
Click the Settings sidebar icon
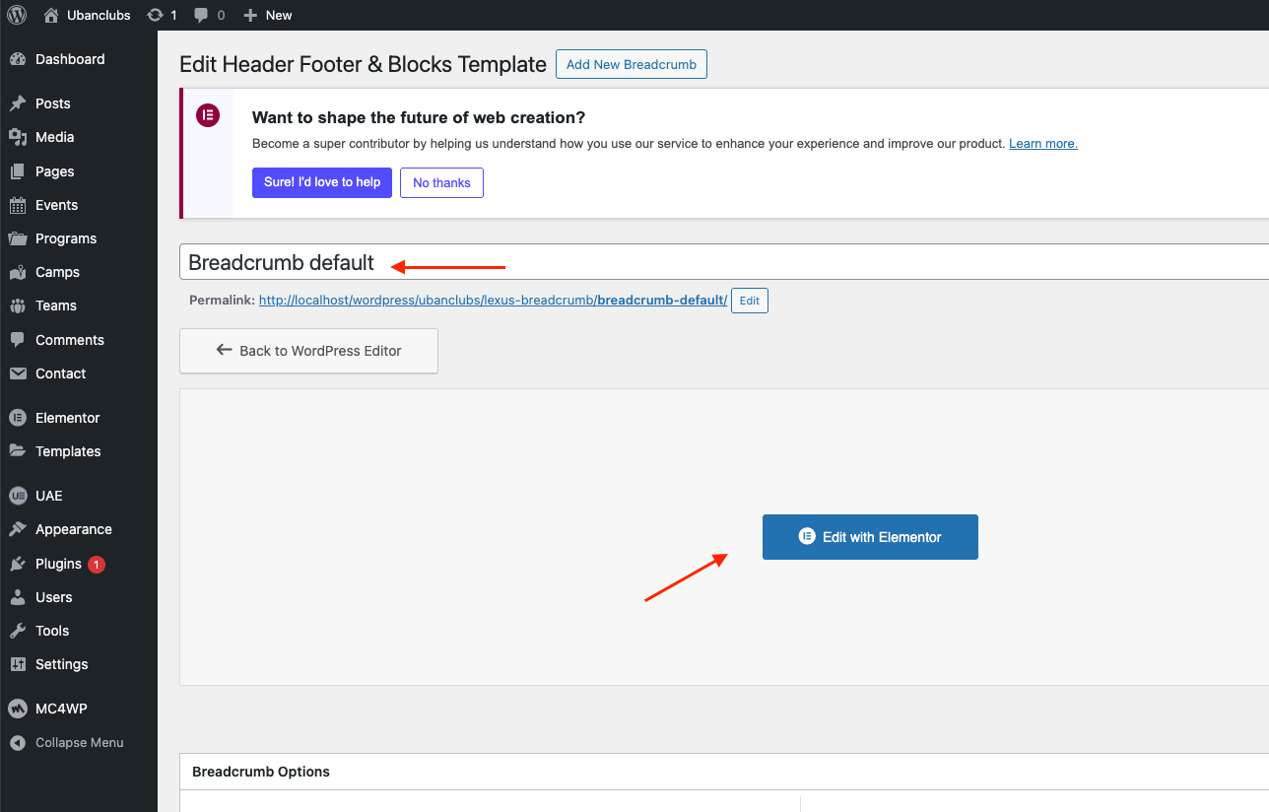[18, 664]
